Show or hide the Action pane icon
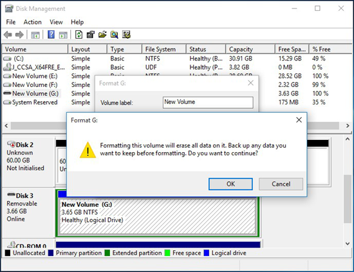This screenshot has height=272, width=354. tap(63, 35)
